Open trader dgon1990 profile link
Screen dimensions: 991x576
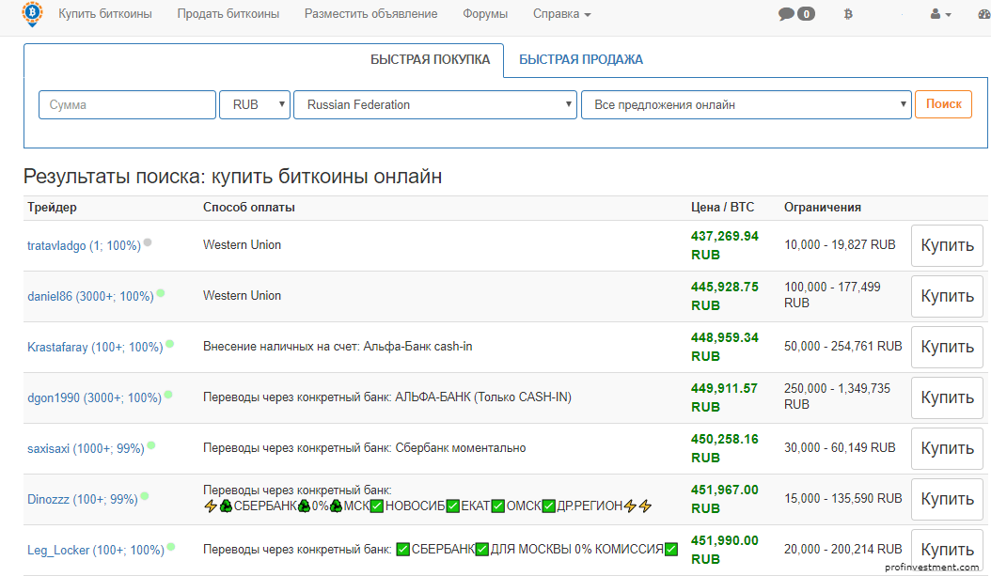click(x=94, y=397)
